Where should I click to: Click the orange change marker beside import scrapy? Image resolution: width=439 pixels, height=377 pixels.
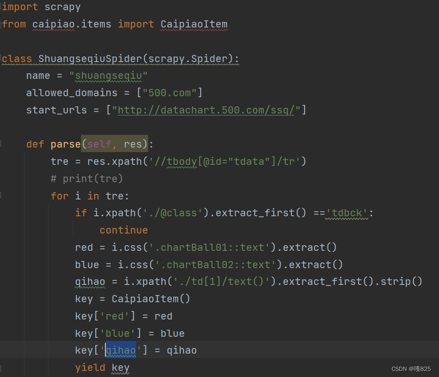point(1,7)
